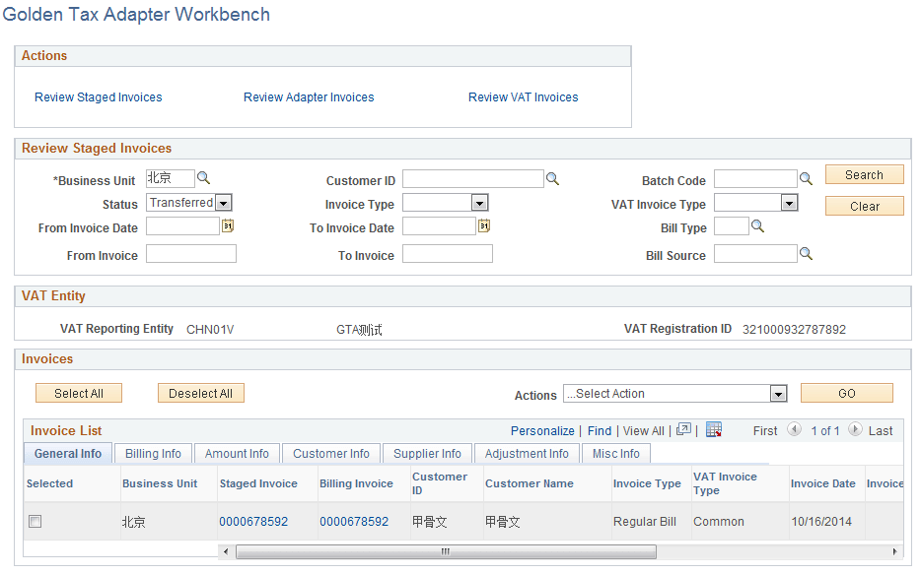Screen dimensions: 921x574
Task: Open the Batch Code lookup magnifier
Action: tap(807, 178)
